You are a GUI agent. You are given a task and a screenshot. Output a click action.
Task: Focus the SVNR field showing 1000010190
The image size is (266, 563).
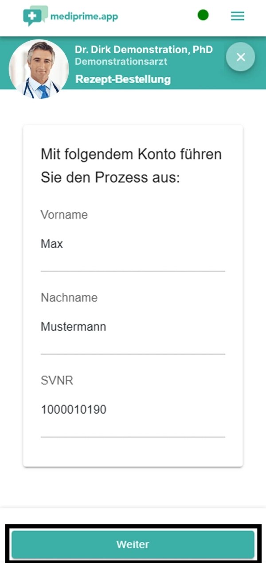133,410
